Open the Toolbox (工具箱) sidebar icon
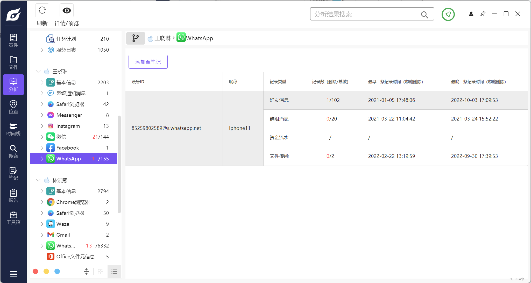 point(13,218)
